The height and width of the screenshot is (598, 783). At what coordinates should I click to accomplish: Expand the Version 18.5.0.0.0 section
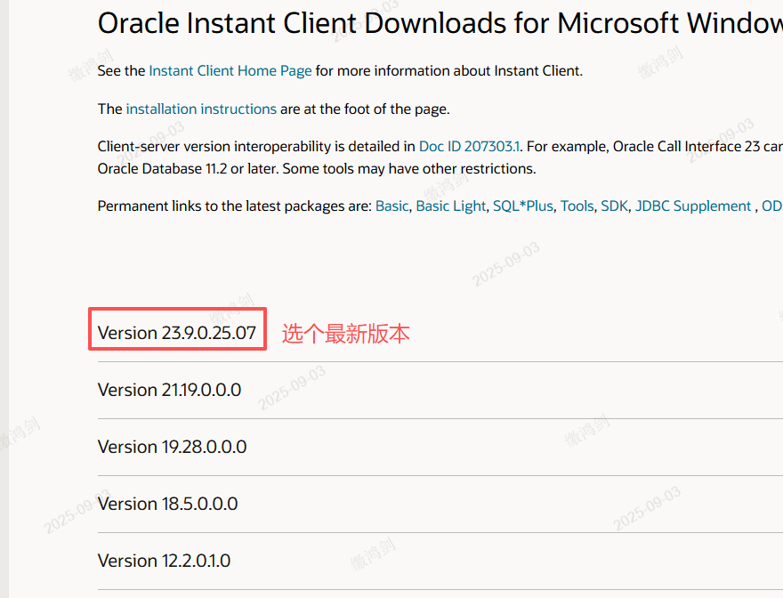[x=167, y=504]
